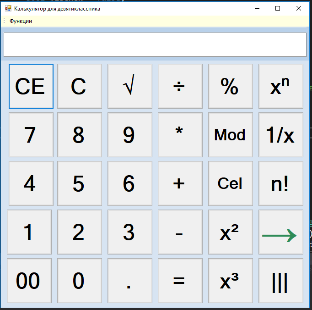
Task: Click digit 6 on keypad
Action: (130, 183)
